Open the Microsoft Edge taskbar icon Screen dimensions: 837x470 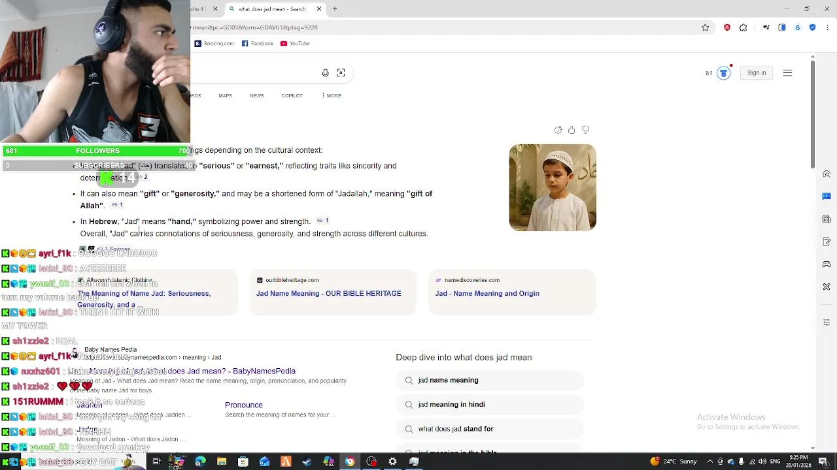200,462
